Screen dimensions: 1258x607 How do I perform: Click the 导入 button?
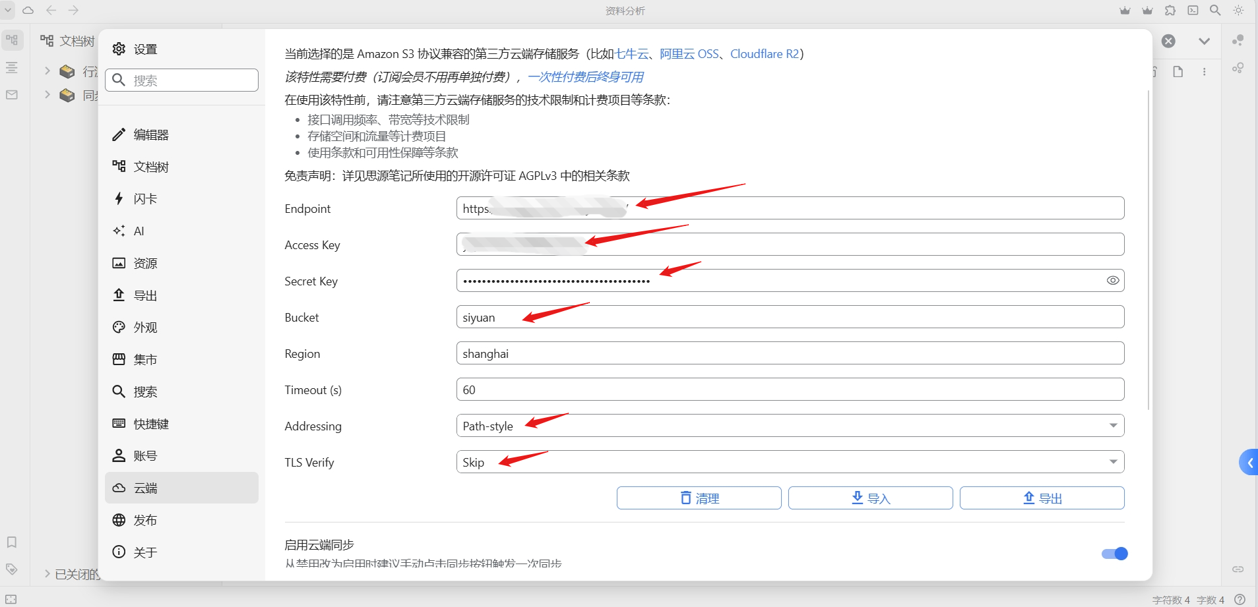(x=871, y=498)
